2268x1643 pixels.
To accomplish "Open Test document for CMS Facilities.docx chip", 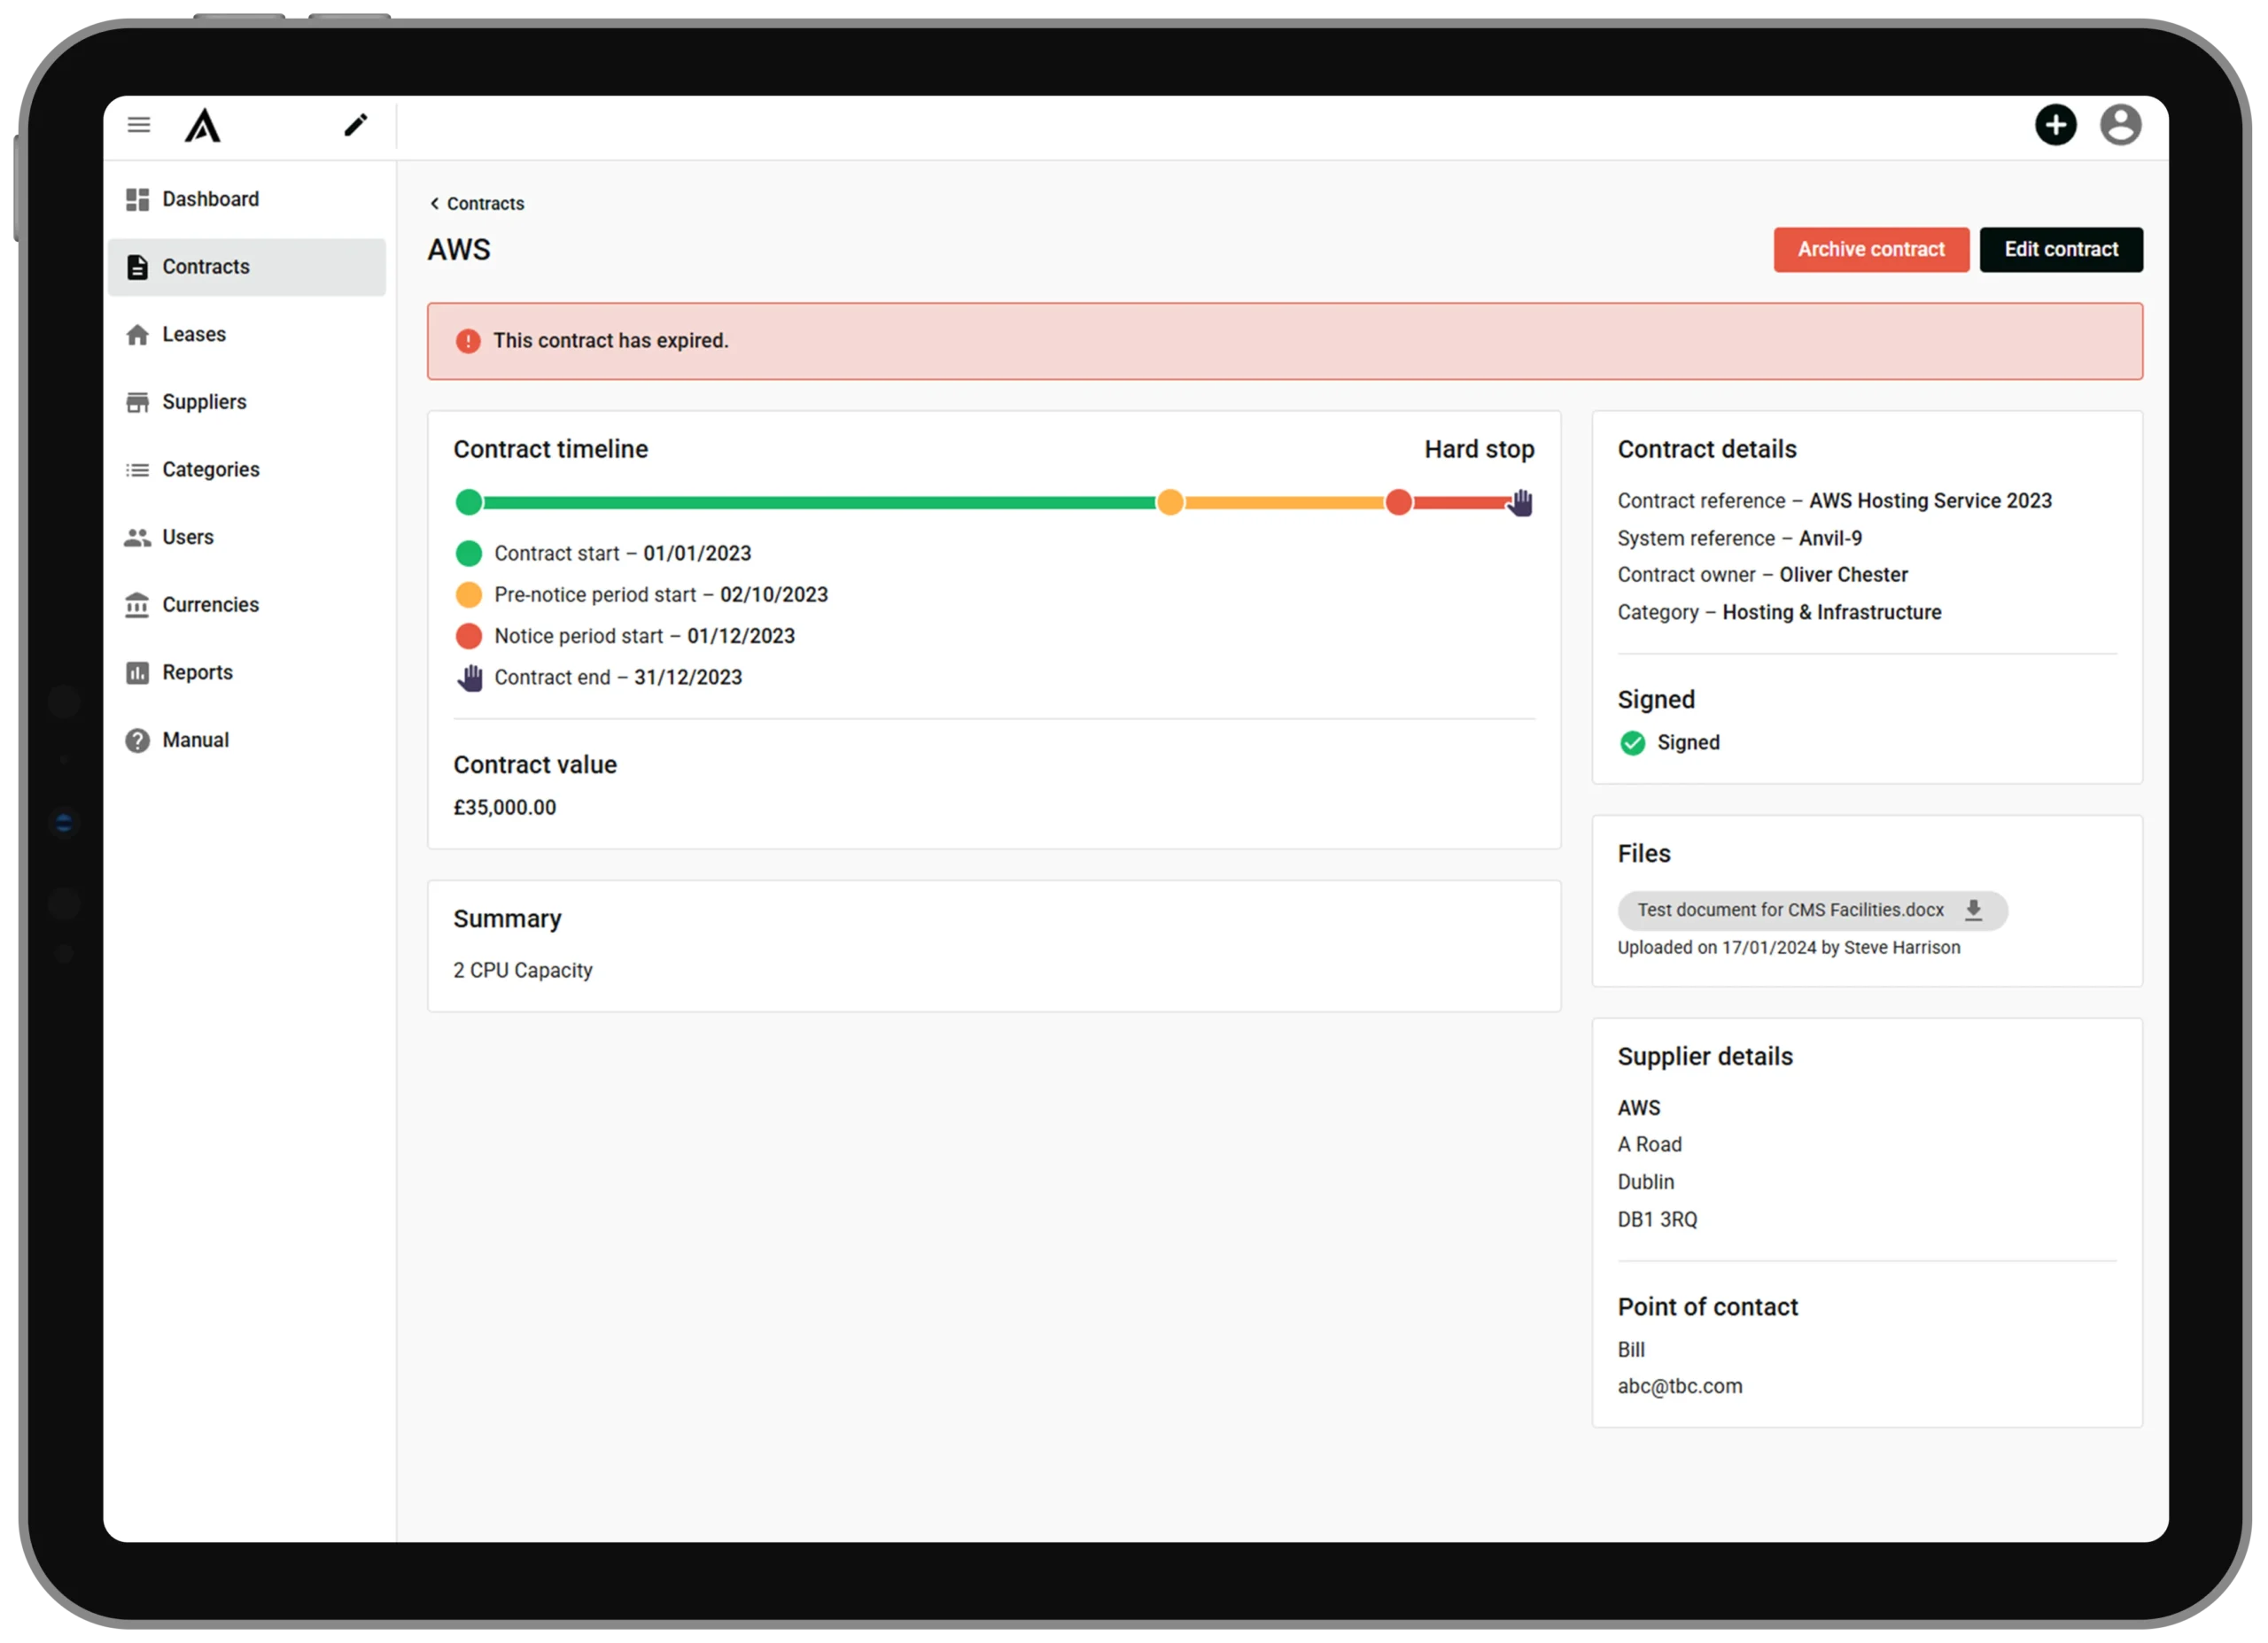I will point(1812,910).
